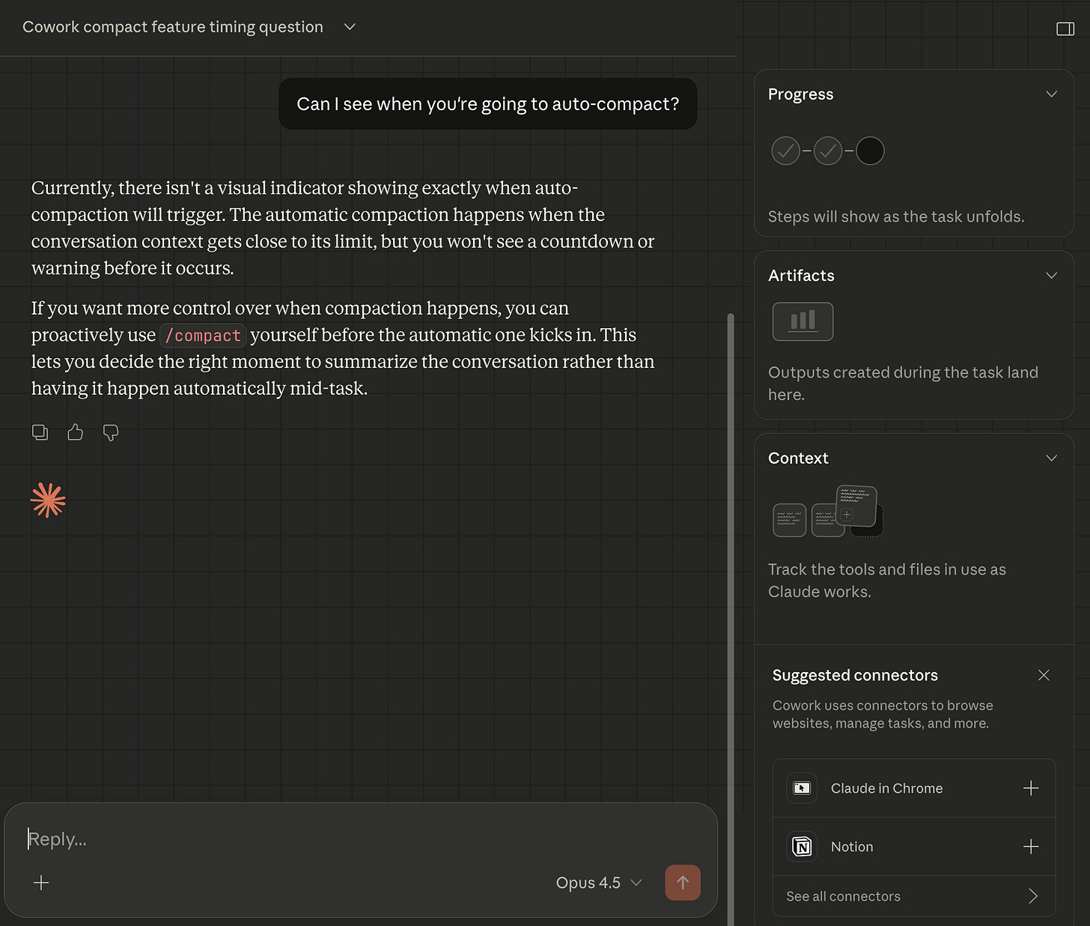Click the Context files illustration
The image size is (1090, 926).
(x=828, y=511)
